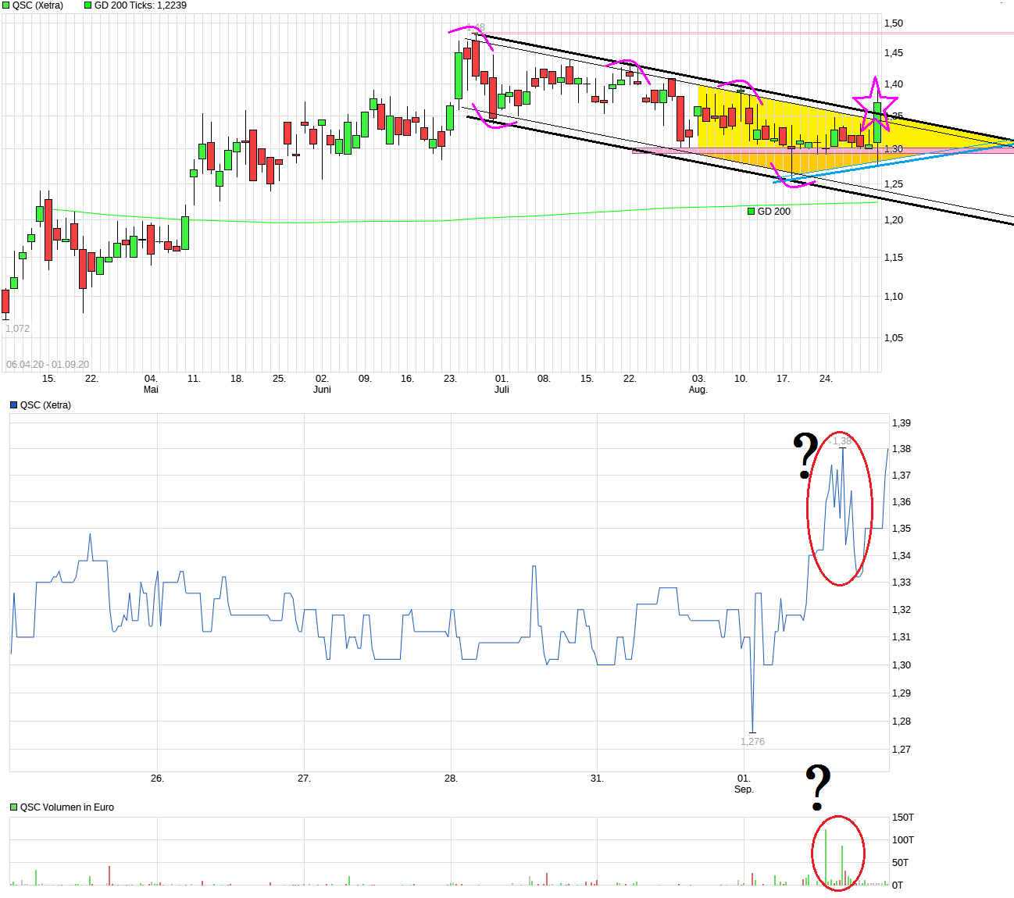The image size is (1014, 898).
Task: Click the date range text 06.04.20 - 01.09.20
Action: 48,362
